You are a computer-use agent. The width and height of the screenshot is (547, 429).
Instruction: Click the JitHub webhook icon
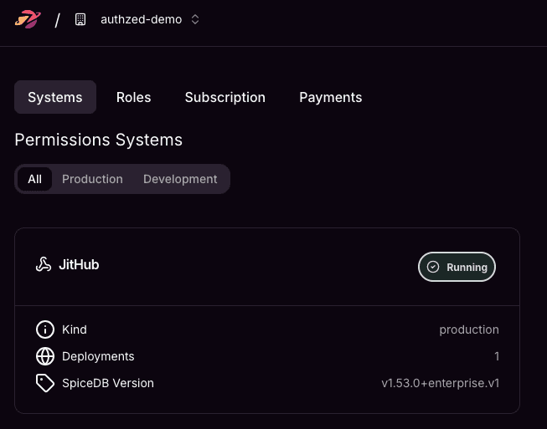[44, 264]
